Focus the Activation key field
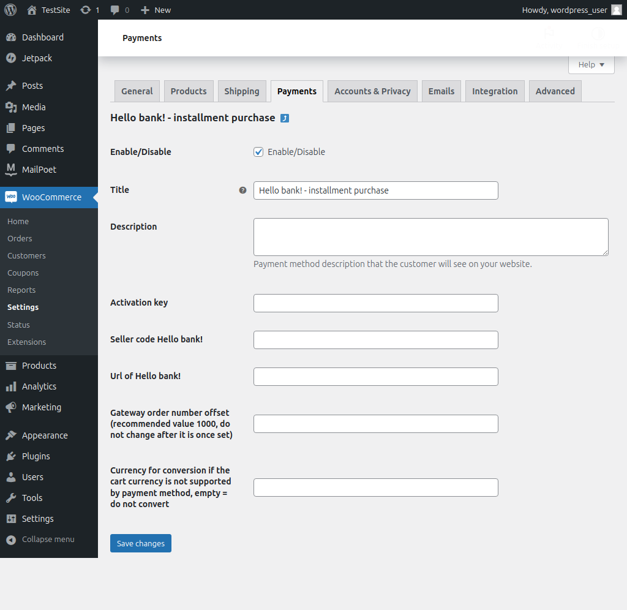 376,303
